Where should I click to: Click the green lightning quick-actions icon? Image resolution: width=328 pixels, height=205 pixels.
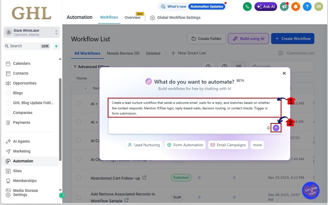(x=56, y=46)
